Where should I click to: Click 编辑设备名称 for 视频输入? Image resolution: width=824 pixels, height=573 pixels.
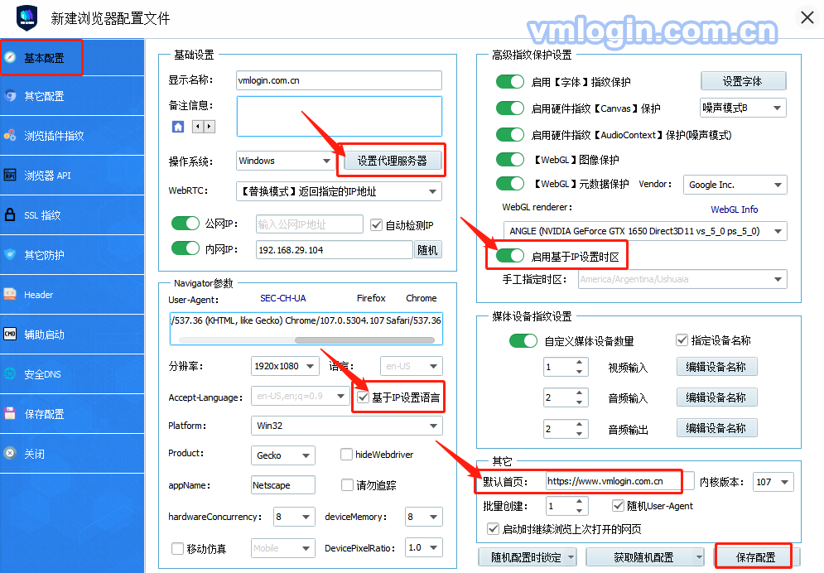click(x=716, y=367)
